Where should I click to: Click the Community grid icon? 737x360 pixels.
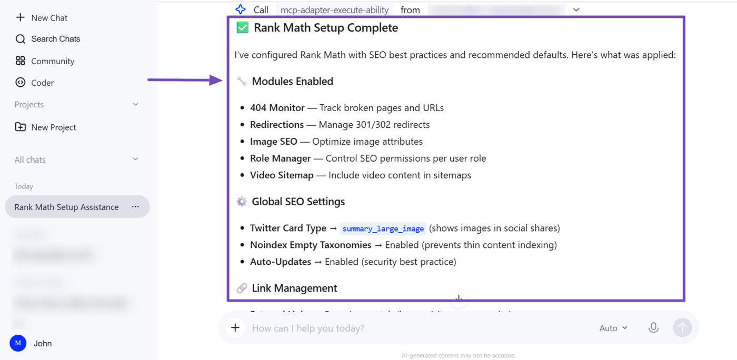tap(21, 61)
